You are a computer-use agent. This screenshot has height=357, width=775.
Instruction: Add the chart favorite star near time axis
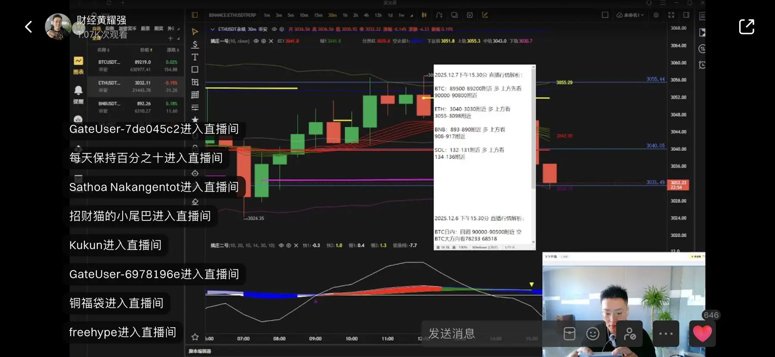(x=195, y=337)
